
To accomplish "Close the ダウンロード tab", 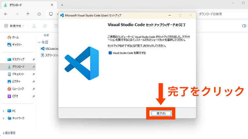I will [52, 5].
